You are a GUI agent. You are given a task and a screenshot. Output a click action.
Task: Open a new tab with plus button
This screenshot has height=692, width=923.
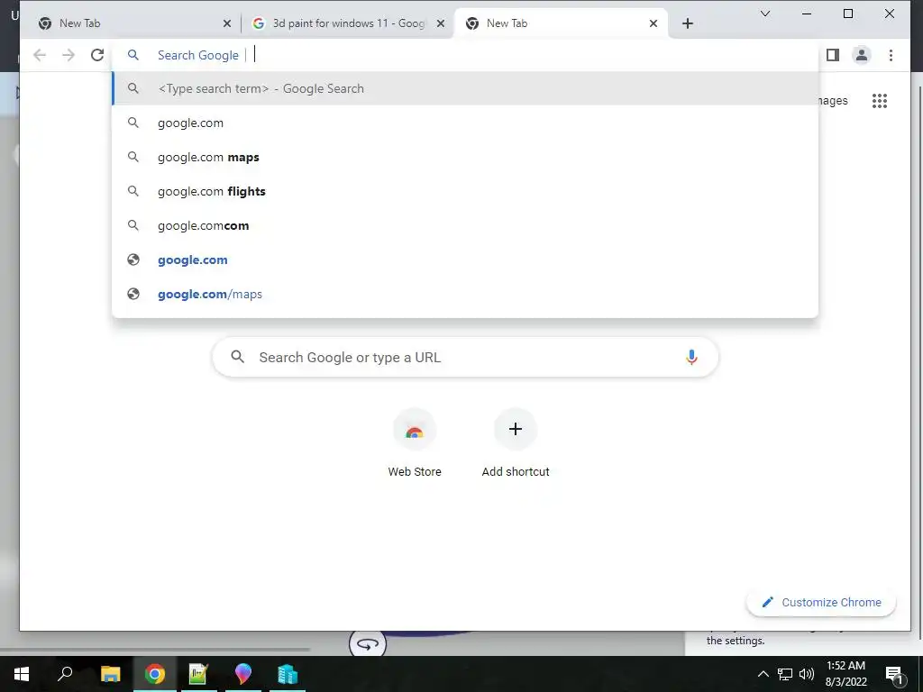pyautogui.click(x=687, y=23)
